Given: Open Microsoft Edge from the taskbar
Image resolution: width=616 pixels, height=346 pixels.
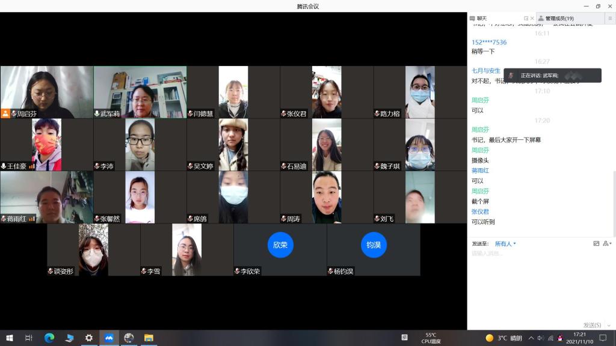Looking at the screenshot, I should coord(49,338).
